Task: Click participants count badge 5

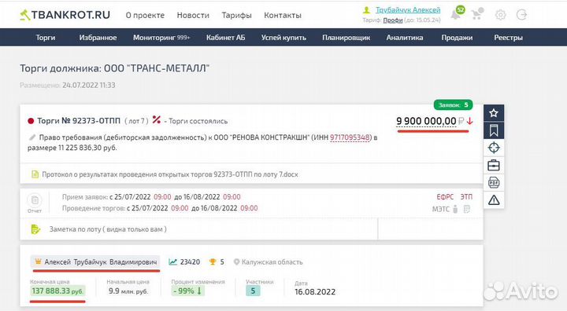Action: [x=253, y=291]
